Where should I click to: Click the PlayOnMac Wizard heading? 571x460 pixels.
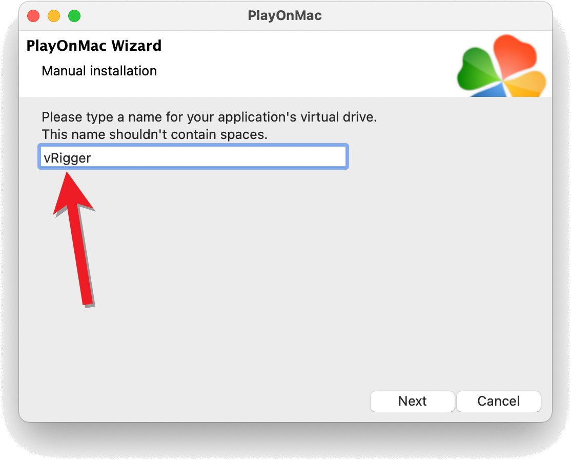(94, 46)
